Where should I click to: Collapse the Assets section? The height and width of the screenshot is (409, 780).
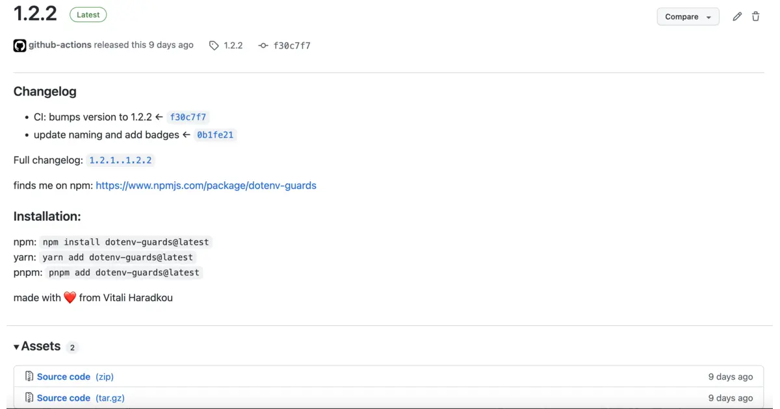point(17,347)
